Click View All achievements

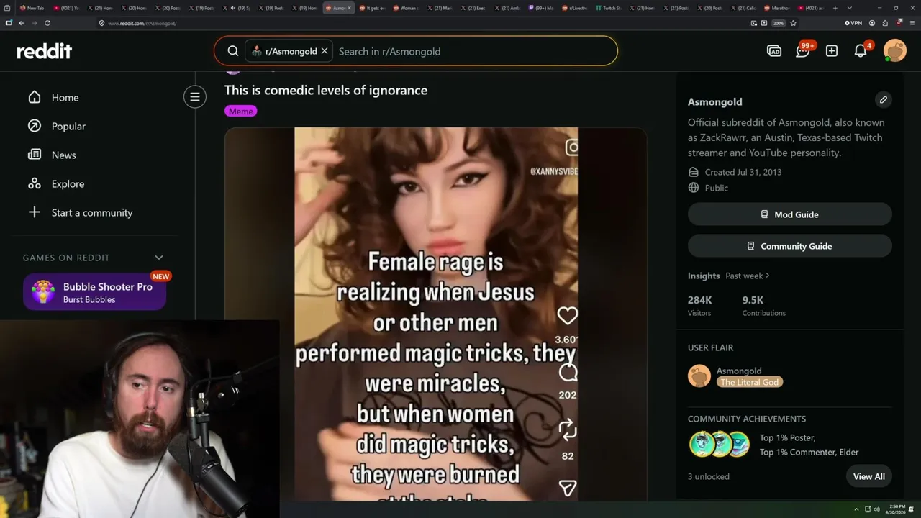[868, 476]
